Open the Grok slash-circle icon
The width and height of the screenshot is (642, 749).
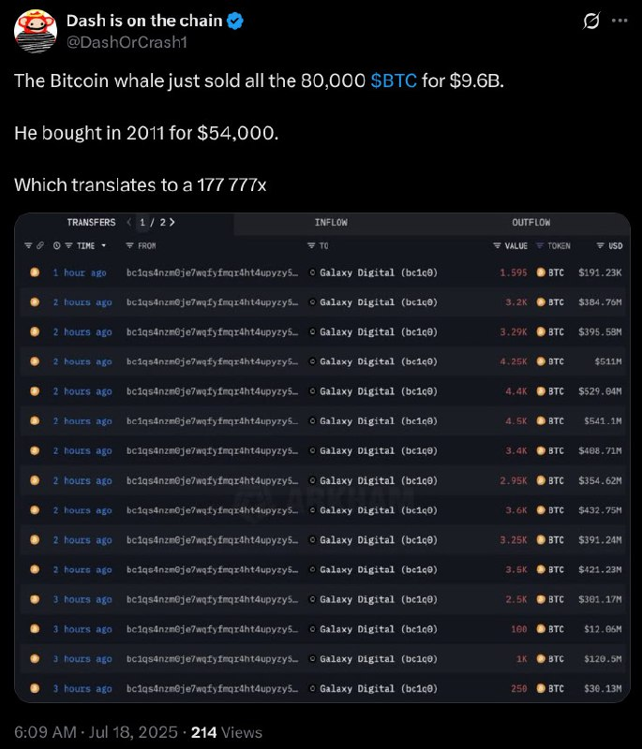(x=591, y=21)
